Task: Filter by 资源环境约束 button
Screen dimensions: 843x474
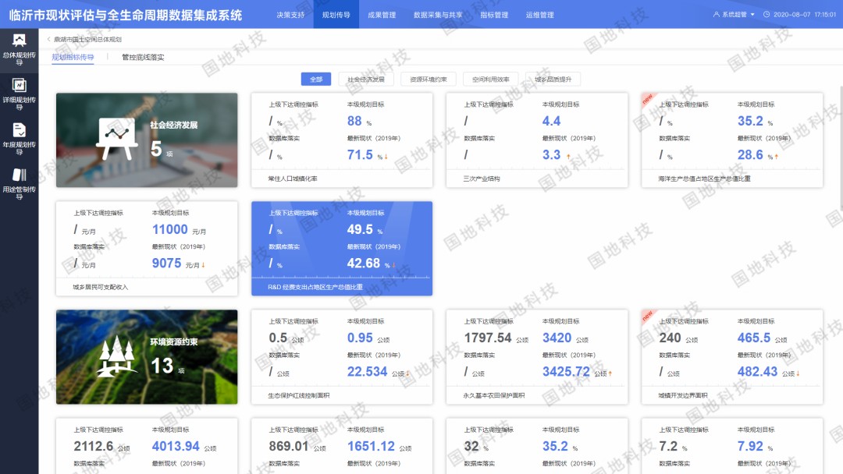Action: coord(429,79)
